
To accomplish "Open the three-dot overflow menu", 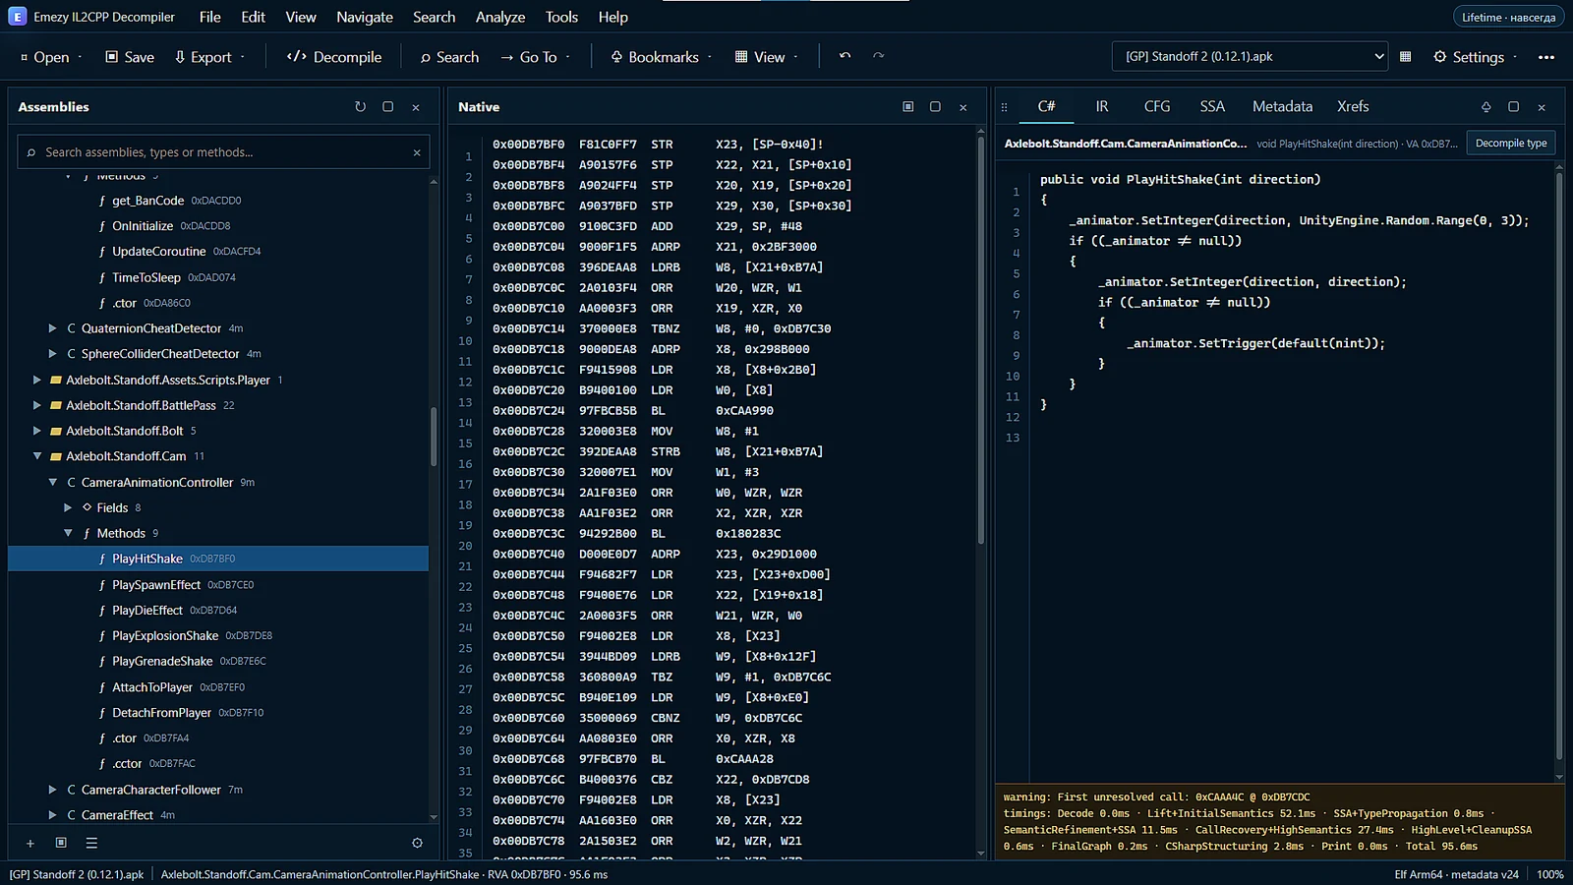I will 1545,57.
